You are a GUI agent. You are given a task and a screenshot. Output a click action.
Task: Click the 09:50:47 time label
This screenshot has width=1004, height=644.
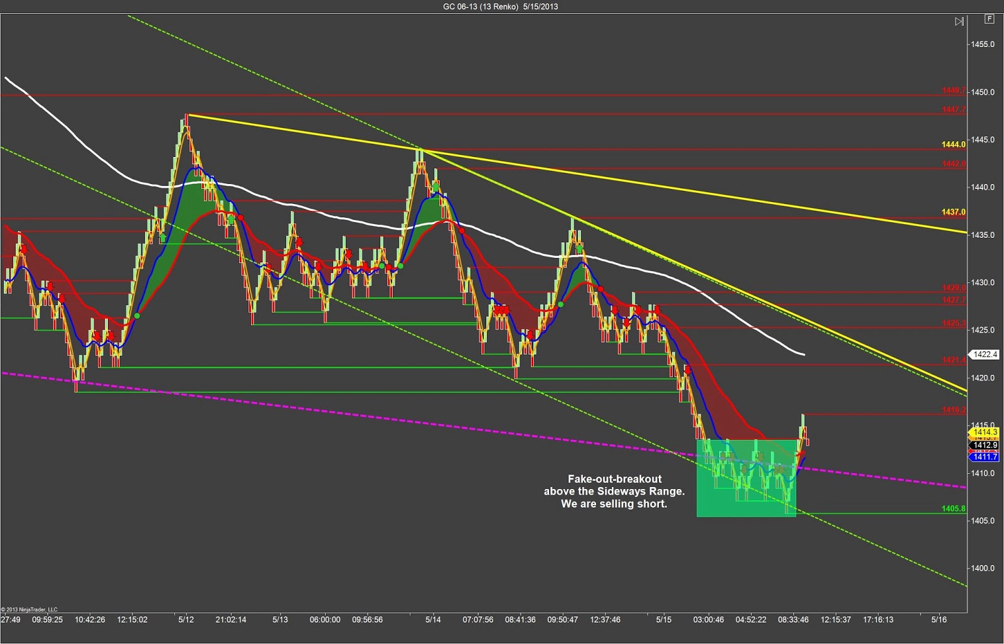tap(563, 620)
